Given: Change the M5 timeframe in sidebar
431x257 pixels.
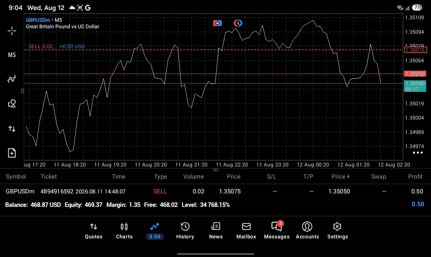Looking at the screenshot, I should pyautogui.click(x=12, y=55).
